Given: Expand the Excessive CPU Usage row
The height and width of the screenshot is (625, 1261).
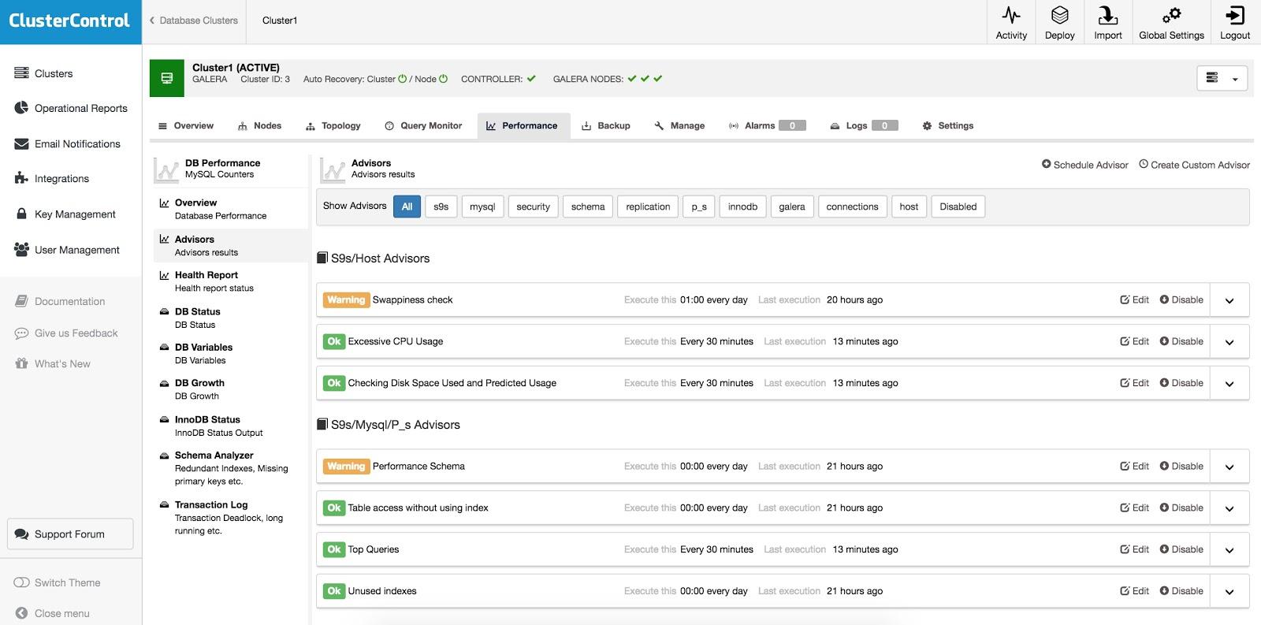Looking at the screenshot, I should coord(1229,342).
